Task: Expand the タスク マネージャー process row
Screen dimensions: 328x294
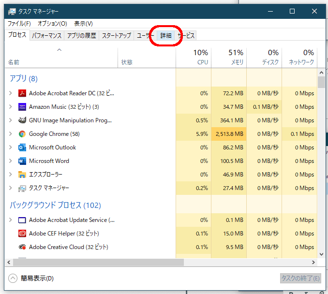Action: pos(11,188)
